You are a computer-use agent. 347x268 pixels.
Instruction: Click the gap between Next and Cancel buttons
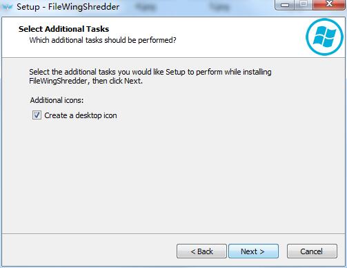283,251
